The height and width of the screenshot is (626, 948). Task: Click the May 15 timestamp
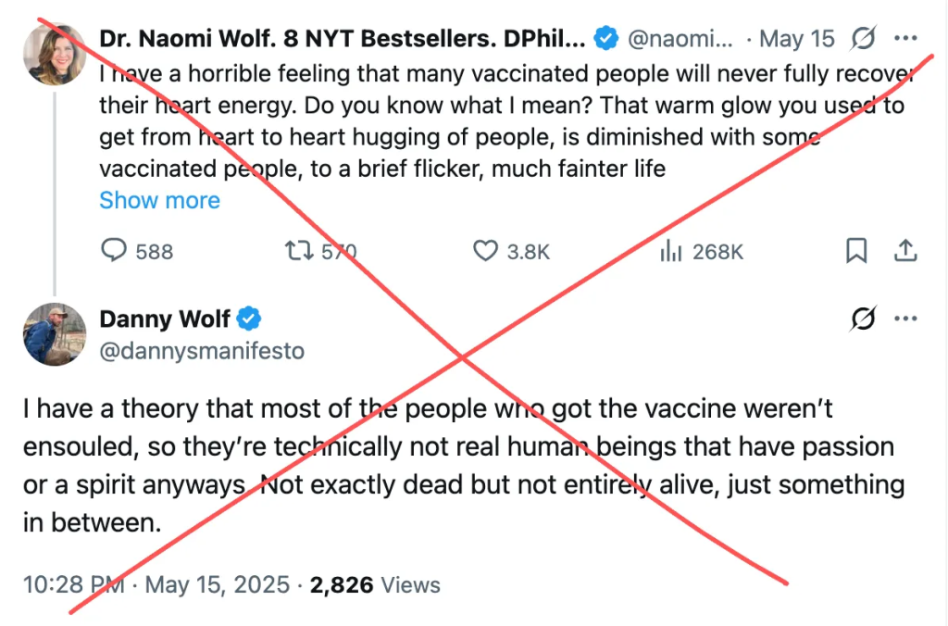[798, 38]
